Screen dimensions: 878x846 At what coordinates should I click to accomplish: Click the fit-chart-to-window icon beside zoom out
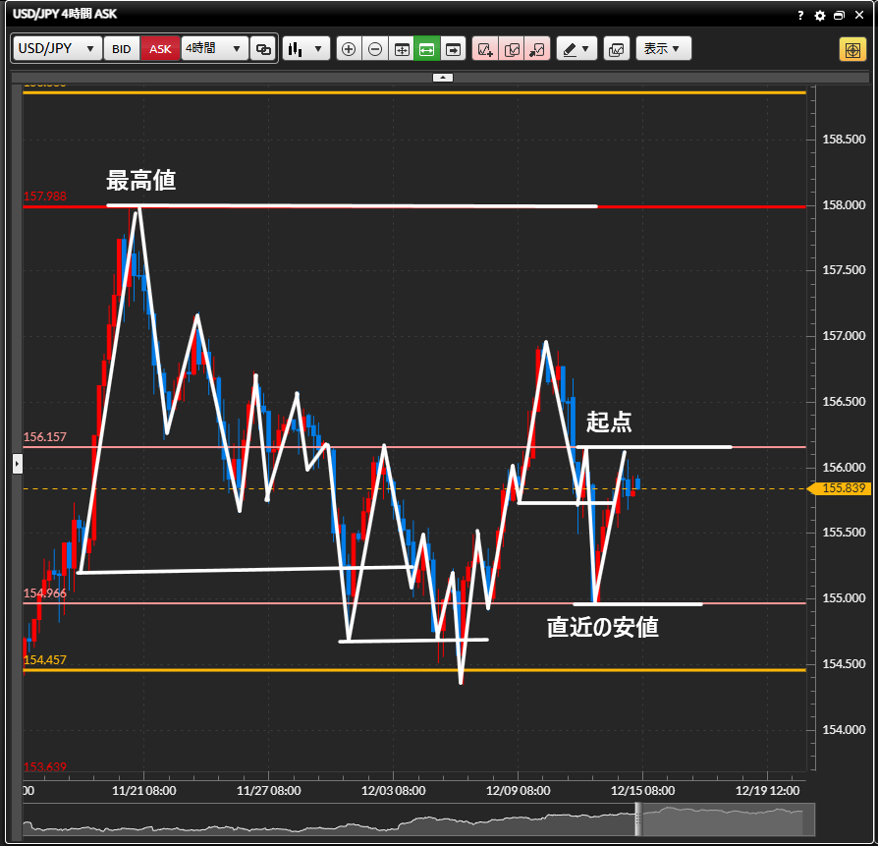pyautogui.click(x=401, y=49)
